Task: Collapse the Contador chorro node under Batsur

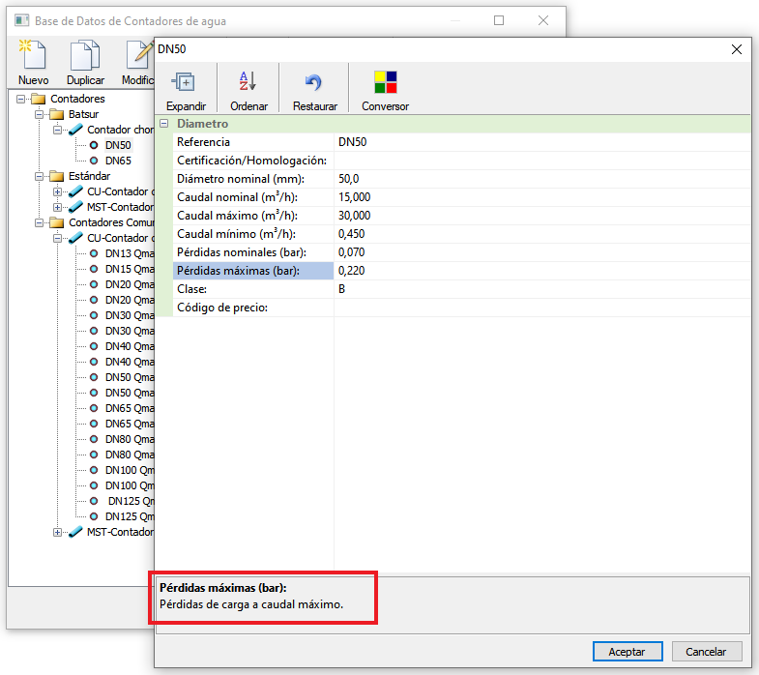Action: pyautogui.click(x=58, y=130)
